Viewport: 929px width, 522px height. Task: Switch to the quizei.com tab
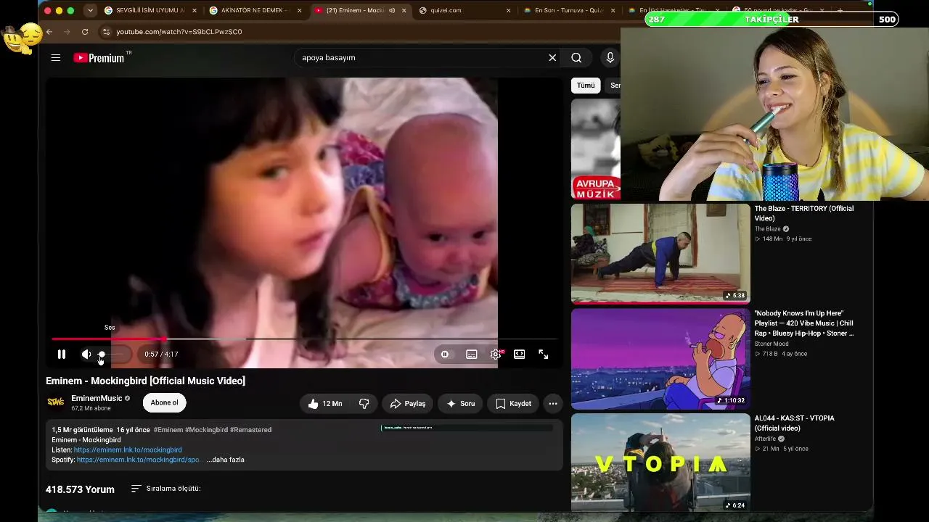466,11
